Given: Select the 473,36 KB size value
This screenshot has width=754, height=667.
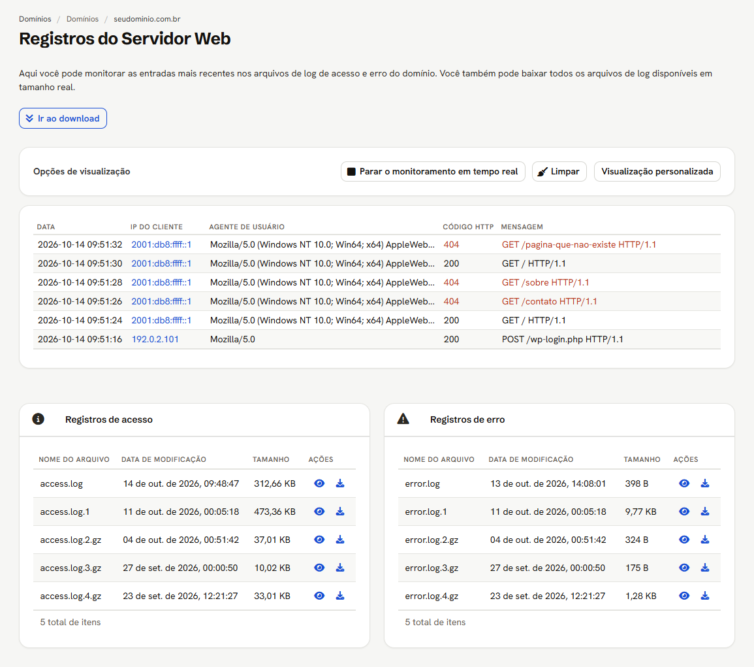Looking at the screenshot, I should click(275, 512).
